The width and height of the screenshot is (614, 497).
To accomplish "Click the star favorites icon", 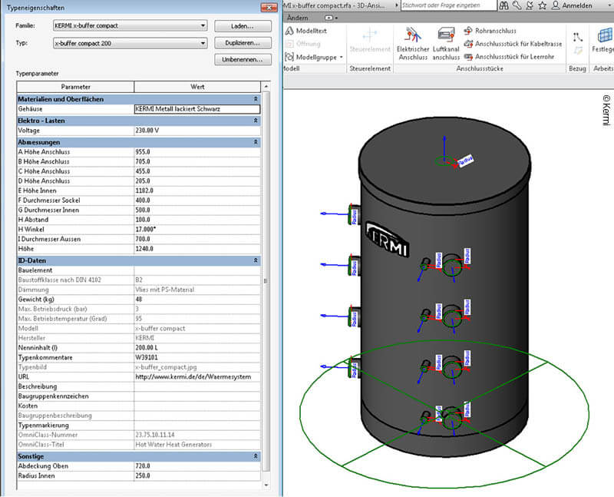I will [542, 5].
